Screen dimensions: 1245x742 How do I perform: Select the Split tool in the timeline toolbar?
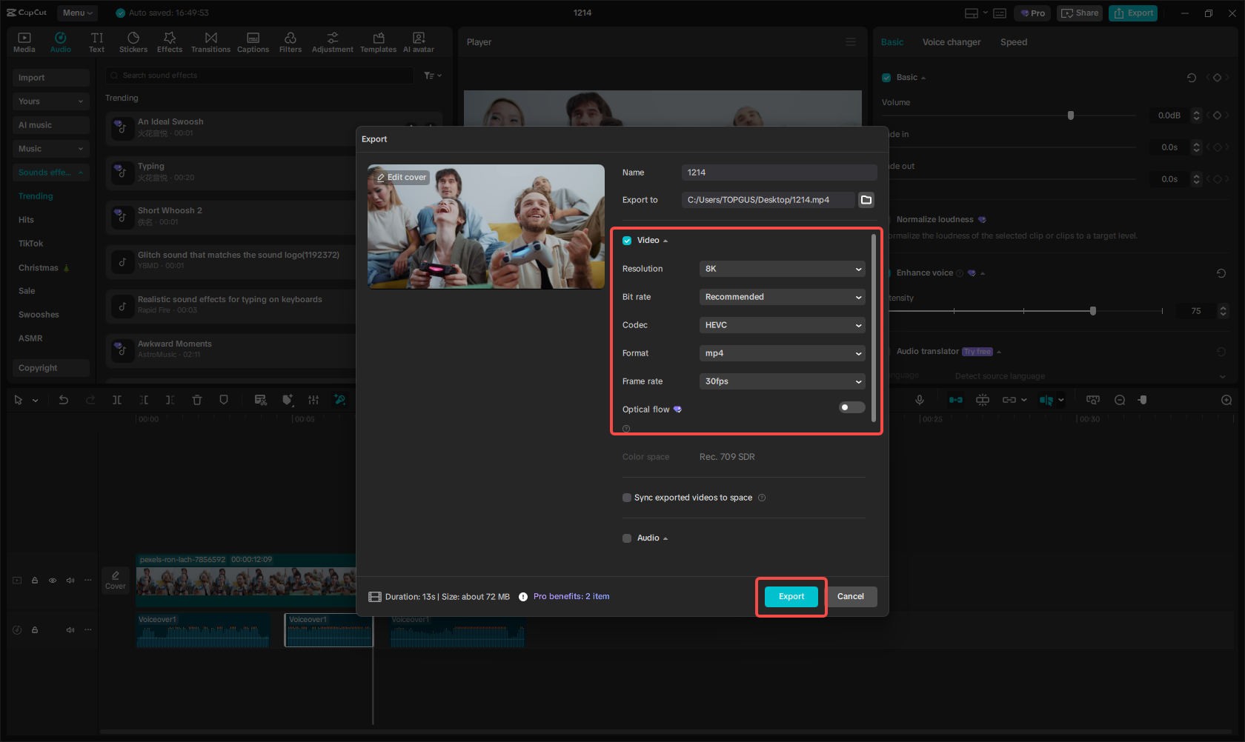click(117, 400)
